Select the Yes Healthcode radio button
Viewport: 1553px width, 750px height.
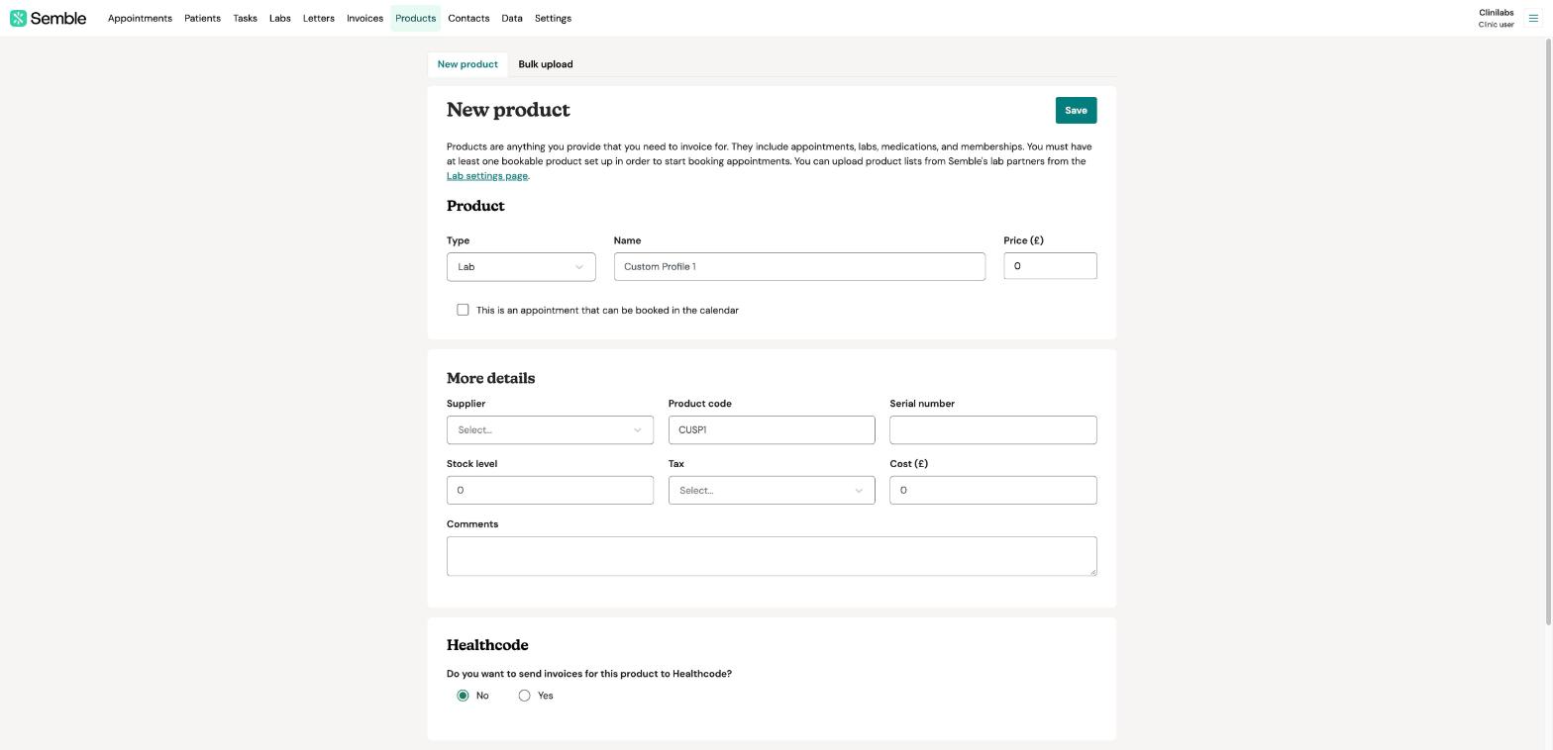(524, 696)
